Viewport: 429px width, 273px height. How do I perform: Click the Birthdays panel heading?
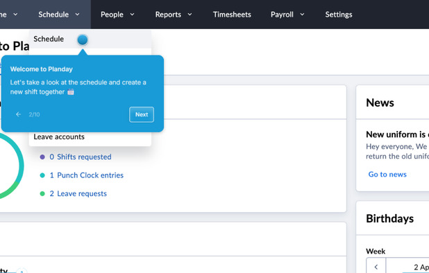click(390, 218)
